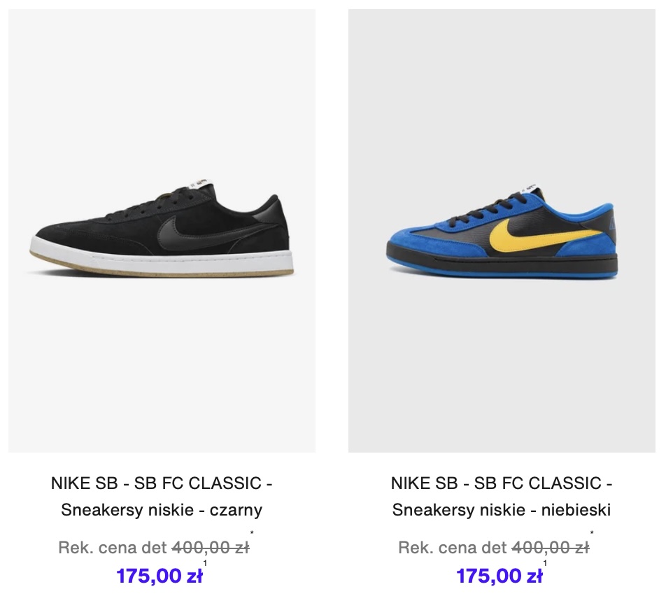Click 'Rek. cena det' label for black sneaker
This screenshot has width=666, height=603.
(x=113, y=548)
